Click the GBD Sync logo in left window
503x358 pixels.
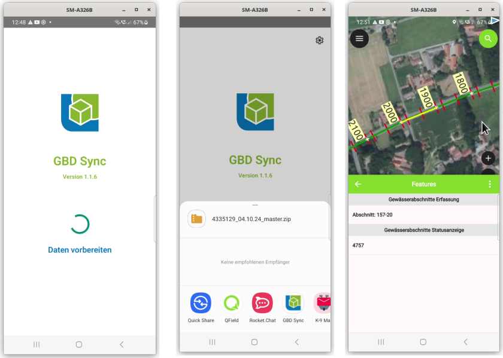(x=80, y=113)
